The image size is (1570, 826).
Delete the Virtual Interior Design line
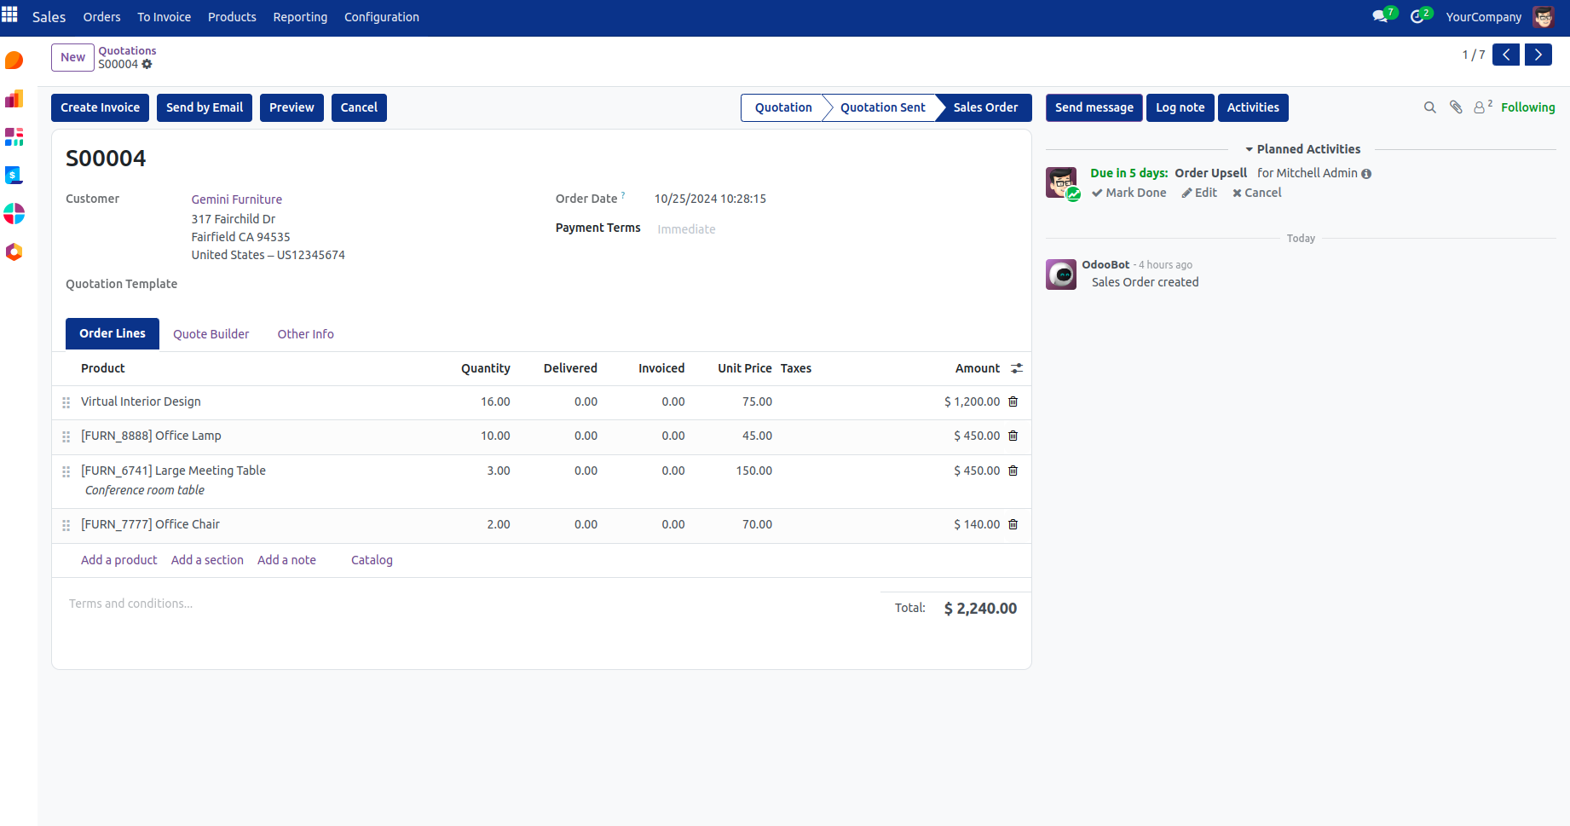[1013, 401]
